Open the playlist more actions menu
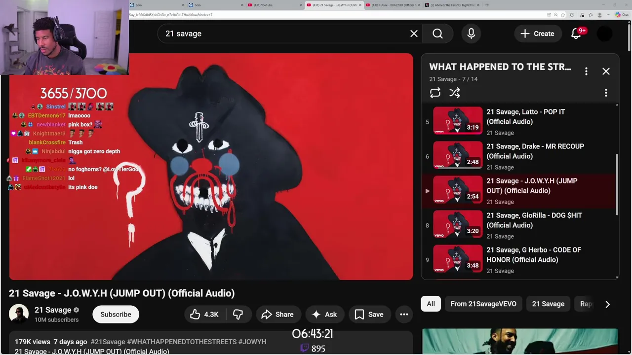This screenshot has width=632, height=355. click(606, 93)
